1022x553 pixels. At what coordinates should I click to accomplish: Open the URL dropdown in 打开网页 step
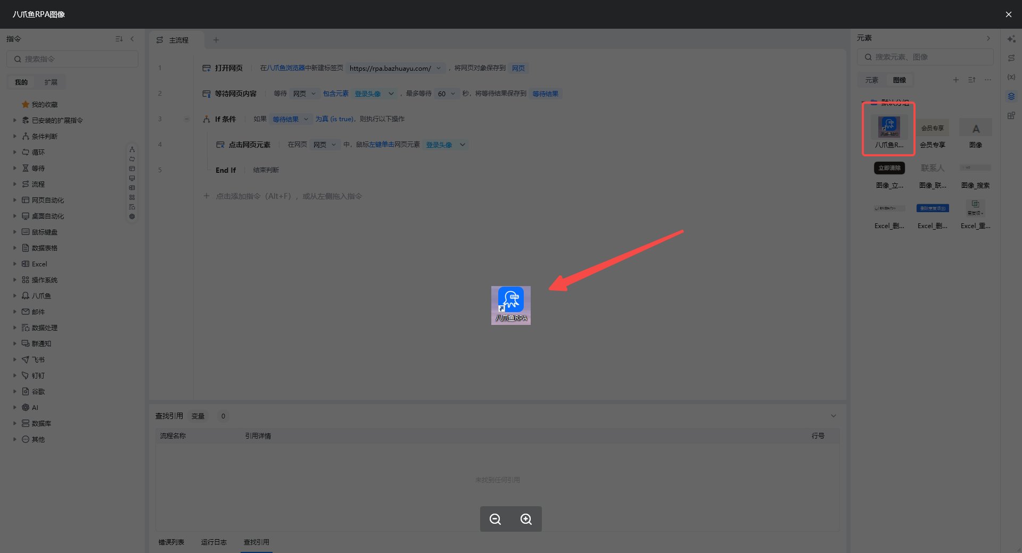(439, 68)
